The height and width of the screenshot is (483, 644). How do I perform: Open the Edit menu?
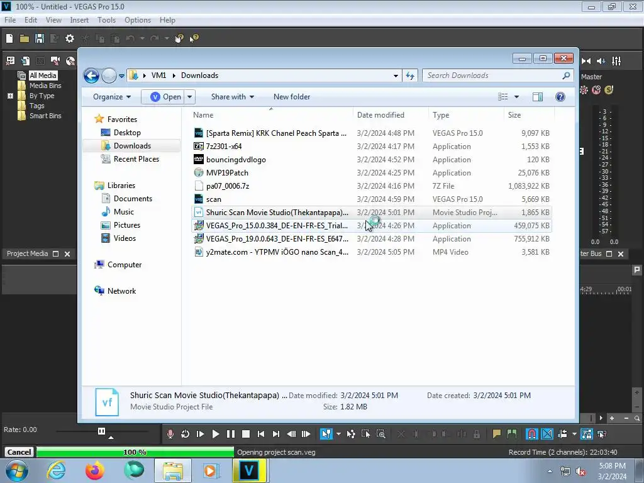[31, 19]
